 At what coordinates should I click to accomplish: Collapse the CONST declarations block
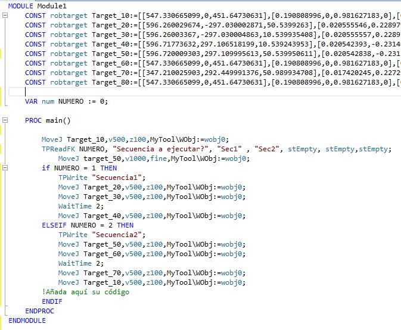(5, 15)
